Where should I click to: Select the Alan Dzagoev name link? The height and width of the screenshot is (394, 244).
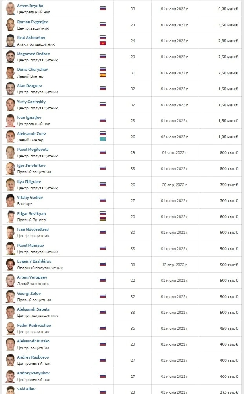tap(29, 86)
